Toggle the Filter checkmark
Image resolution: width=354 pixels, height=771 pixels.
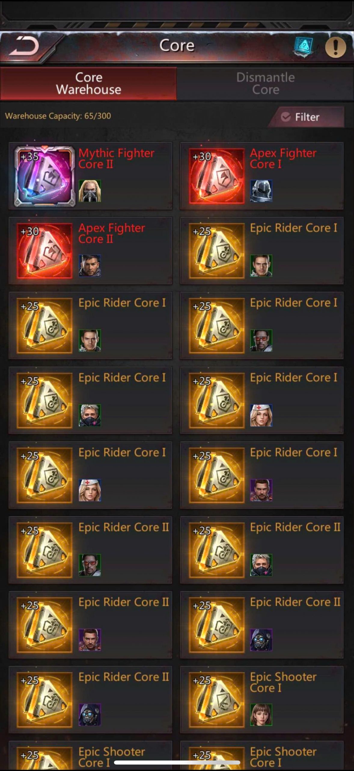[x=285, y=117]
